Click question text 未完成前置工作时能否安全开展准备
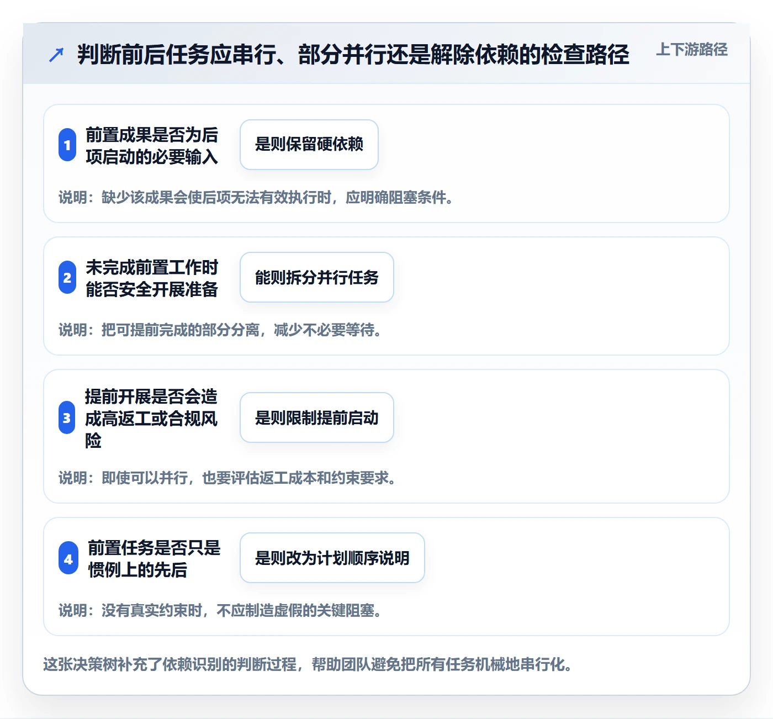This screenshot has width=773, height=719. coord(152,278)
